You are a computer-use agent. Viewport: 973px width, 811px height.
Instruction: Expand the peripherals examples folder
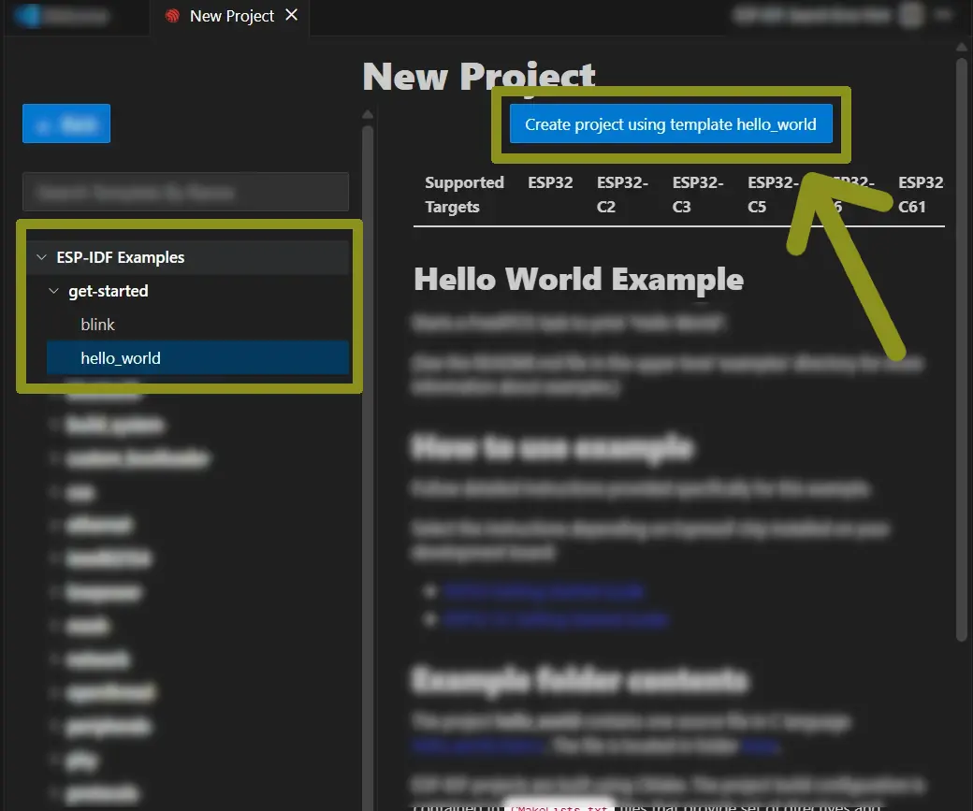tap(109, 726)
